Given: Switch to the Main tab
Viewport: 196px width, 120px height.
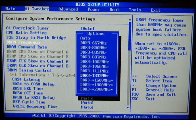Looking at the screenshot, I should (11, 9).
